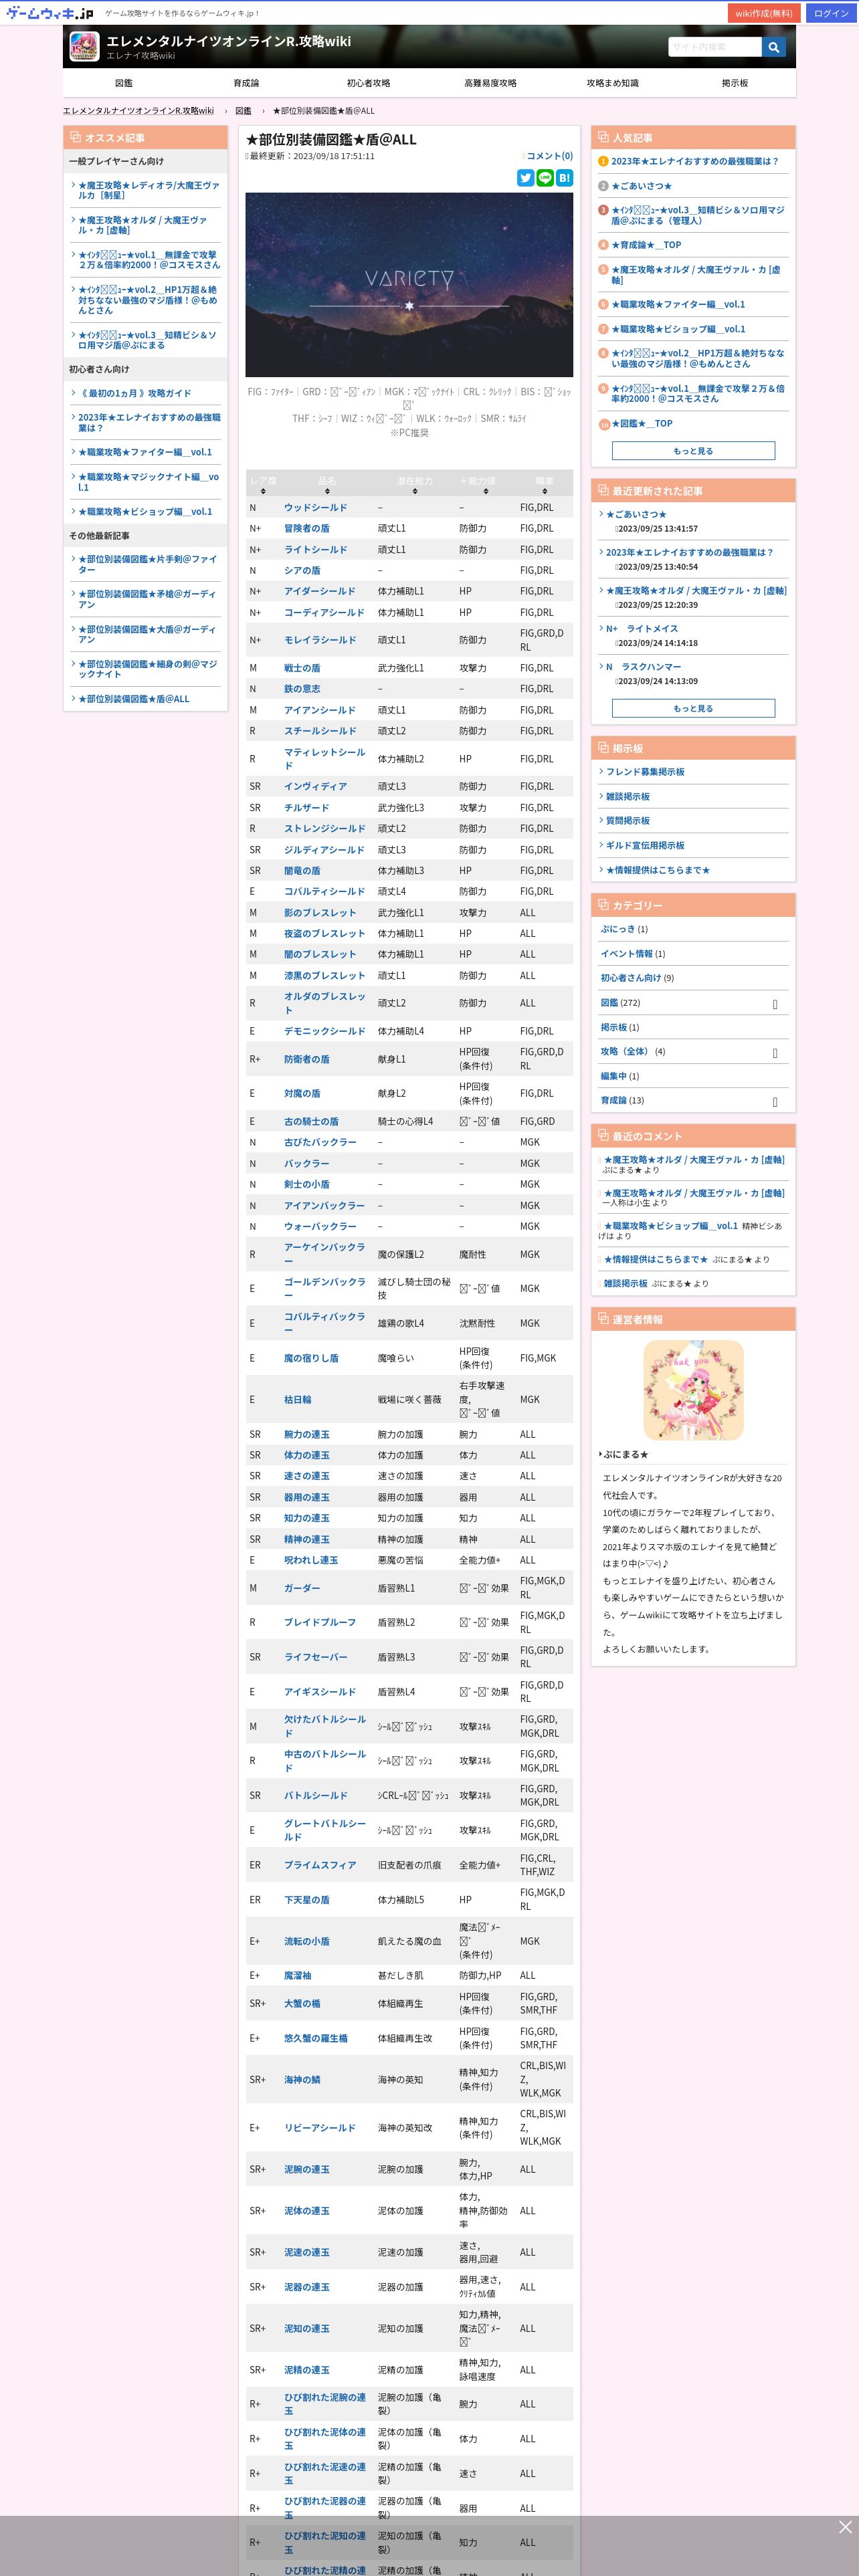Click the admin avatar image
The width and height of the screenshot is (859, 2576).
693,1390
